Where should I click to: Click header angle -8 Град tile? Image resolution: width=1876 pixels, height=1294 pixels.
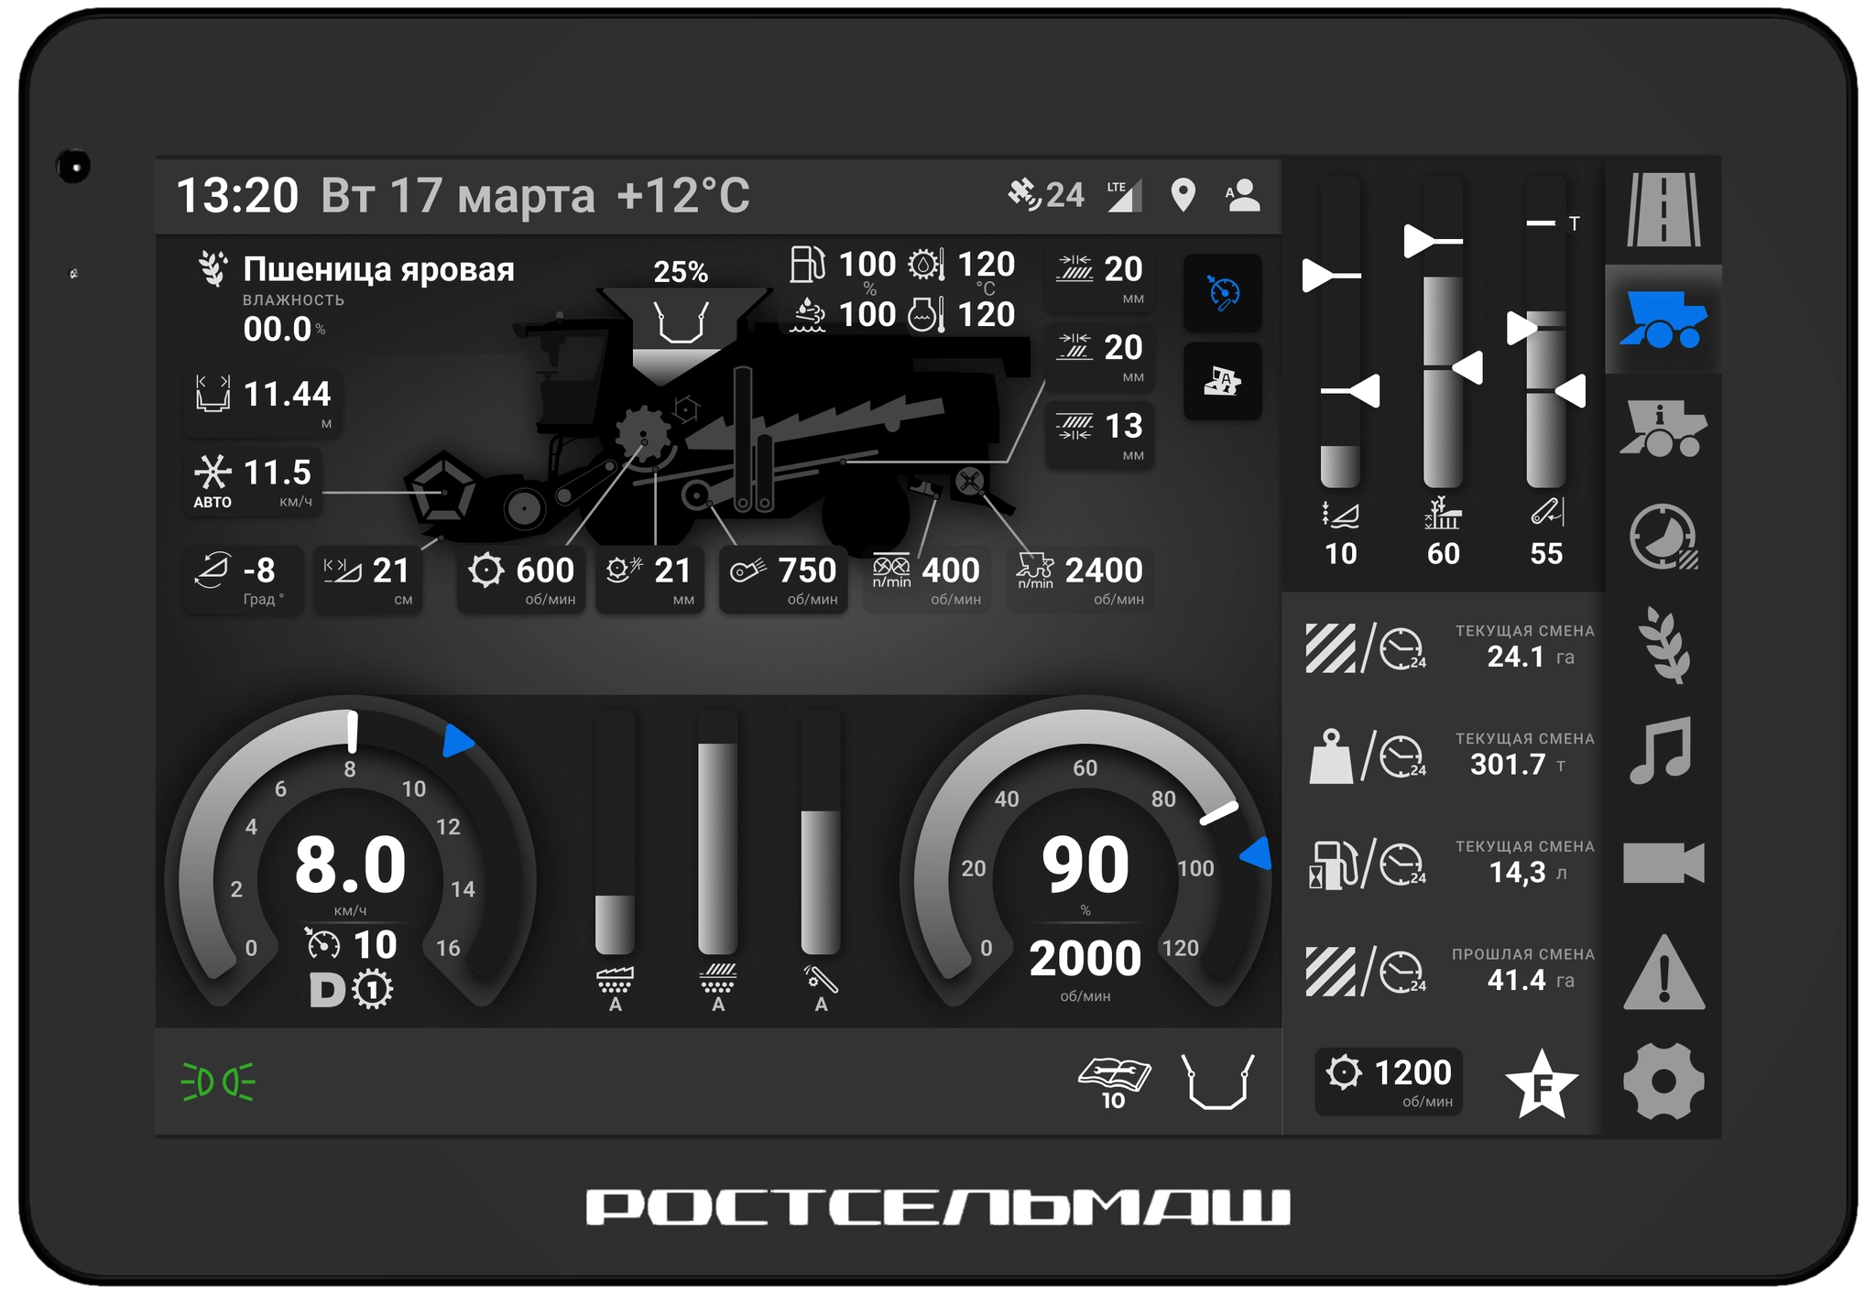point(243,579)
